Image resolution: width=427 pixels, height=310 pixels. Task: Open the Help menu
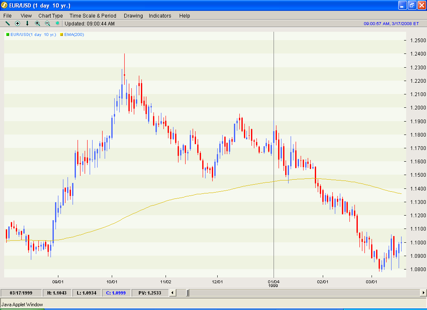coord(185,15)
